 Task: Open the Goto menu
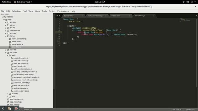pos(37,11)
